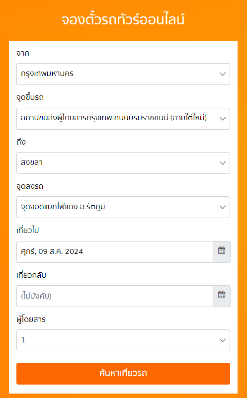Open the calendar picker for เที่ยวกลับ date
The width and height of the screenshot is (247, 398).
click(222, 296)
